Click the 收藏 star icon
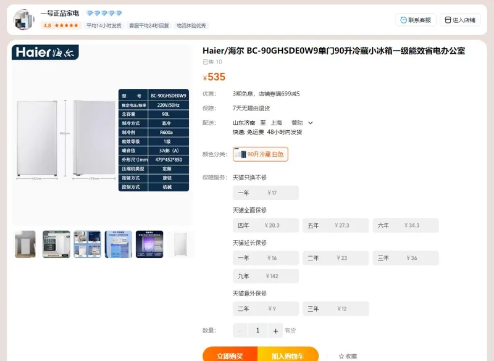Image resolution: width=494 pixels, height=361 pixels. (341, 356)
